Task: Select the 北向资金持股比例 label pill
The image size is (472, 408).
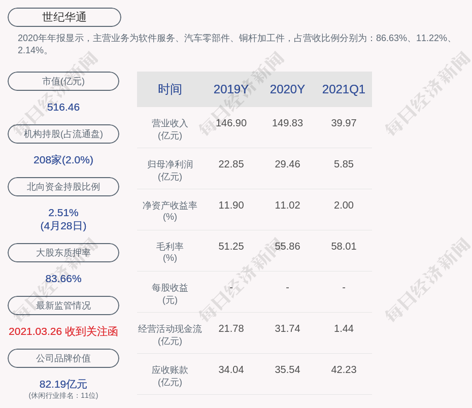Action: click(x=63, y=187)
